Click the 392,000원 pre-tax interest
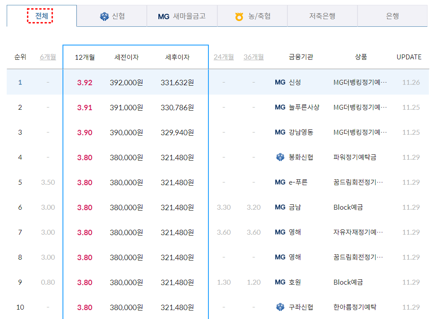 click(x=126, y=83)
